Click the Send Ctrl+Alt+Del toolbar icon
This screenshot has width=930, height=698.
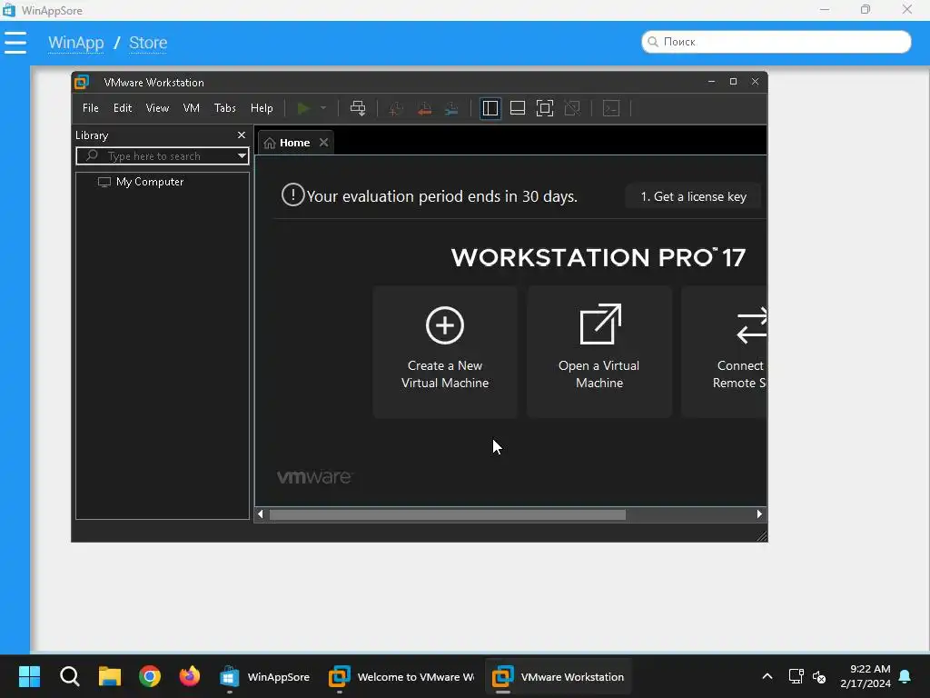pos(358,108)
